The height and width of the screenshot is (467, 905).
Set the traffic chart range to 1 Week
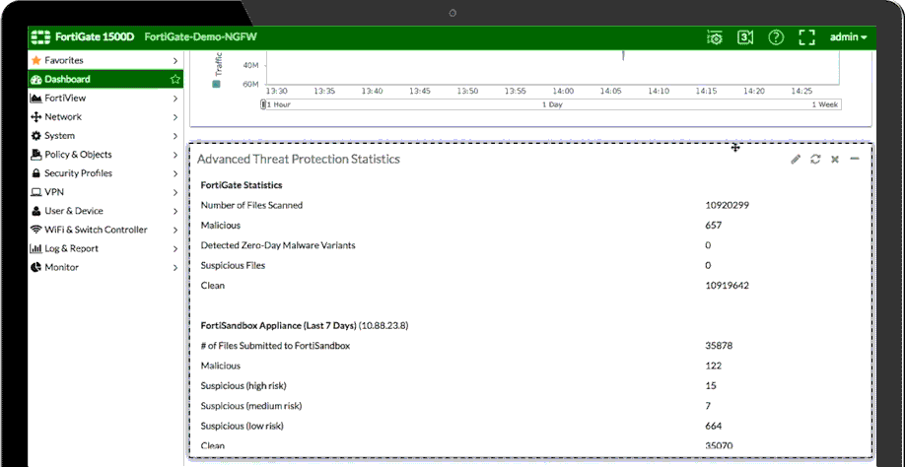point(824,105)
